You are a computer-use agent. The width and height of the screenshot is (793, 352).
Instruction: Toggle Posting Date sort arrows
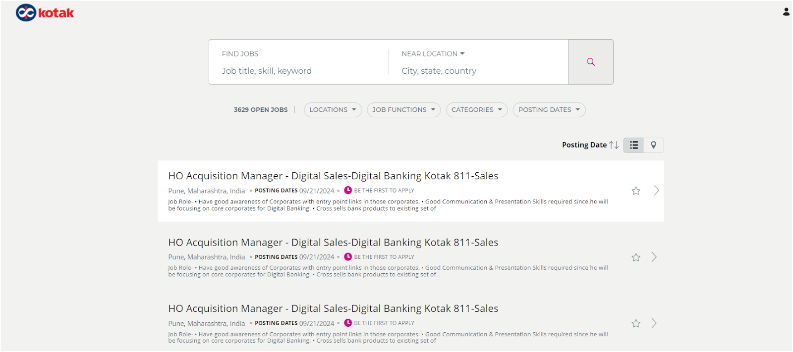tap(614, 145)
